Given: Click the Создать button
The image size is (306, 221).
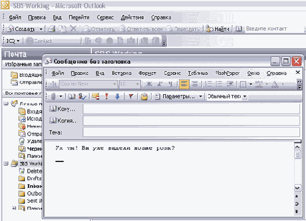Looking at the screenshot, I should [x=21, y=29].
